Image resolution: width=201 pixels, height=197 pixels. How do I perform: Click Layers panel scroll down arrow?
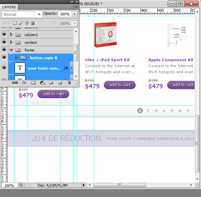point(76,76)
